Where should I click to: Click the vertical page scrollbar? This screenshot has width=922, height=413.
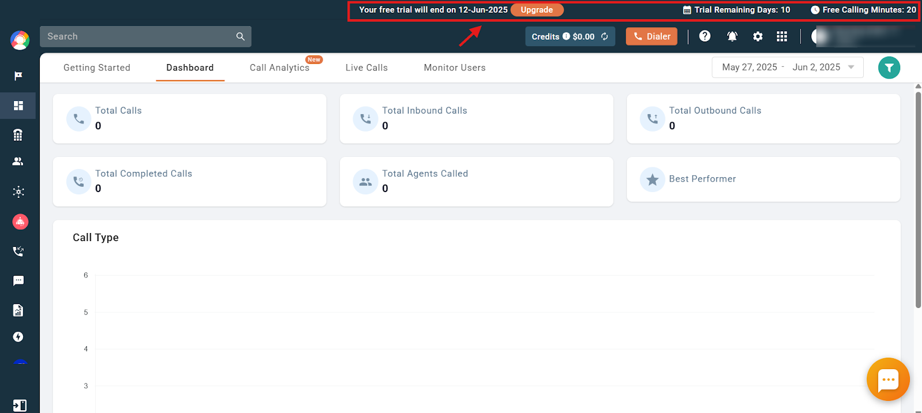918,199
